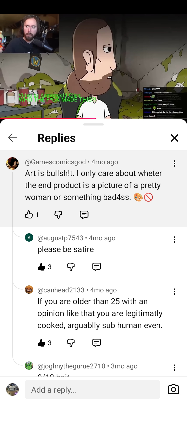Click the Add a reply field
187x427 pixels.
pos(92,390)
